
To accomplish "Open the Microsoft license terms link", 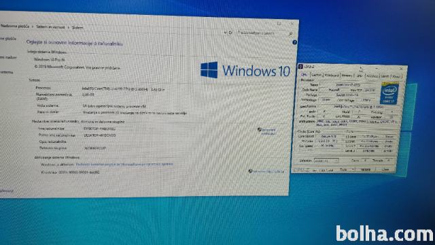I will tap(124, 164).
